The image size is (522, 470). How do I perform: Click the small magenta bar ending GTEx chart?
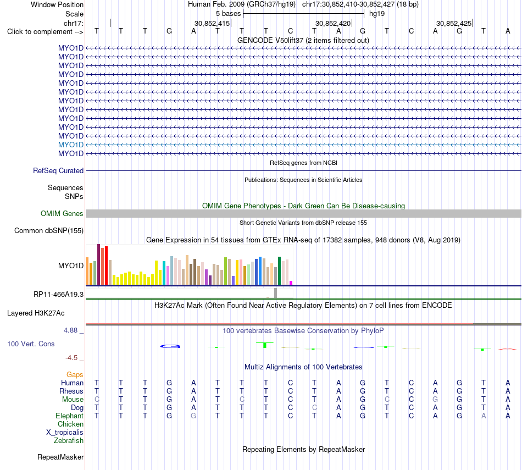(x=291, y=283)
